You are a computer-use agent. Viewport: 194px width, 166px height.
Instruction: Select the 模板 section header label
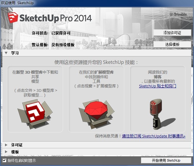(15, 152)
